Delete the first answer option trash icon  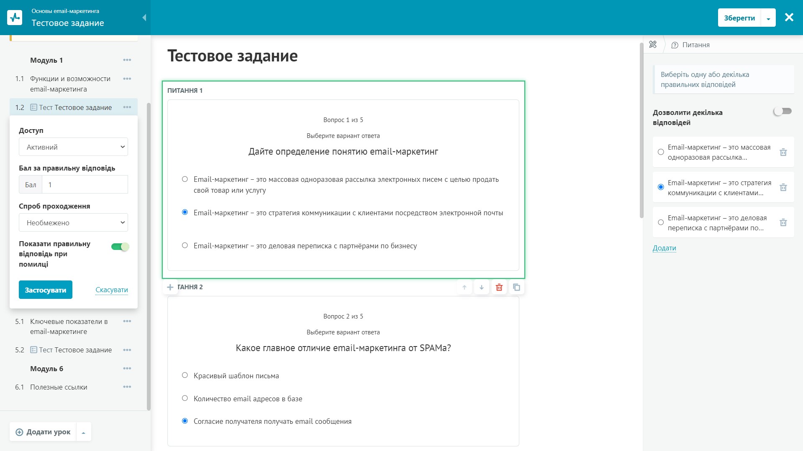[x=783, y=152]
